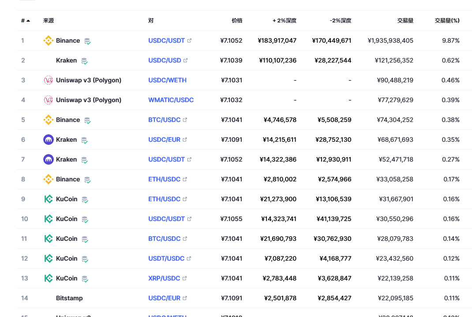472x317 pixels.
Task: Sort by 交易量(%) column header
Action: tap(447, 20)
